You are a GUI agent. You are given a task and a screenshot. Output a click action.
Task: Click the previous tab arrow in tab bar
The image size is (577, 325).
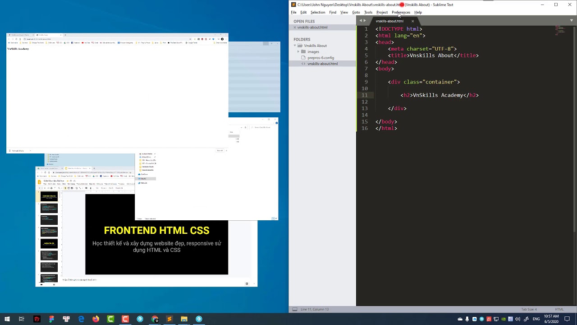click(x=361, y=21)
